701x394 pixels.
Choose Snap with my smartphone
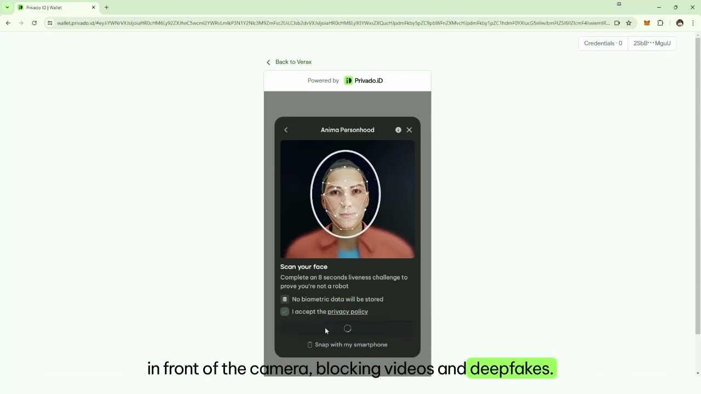347,345
